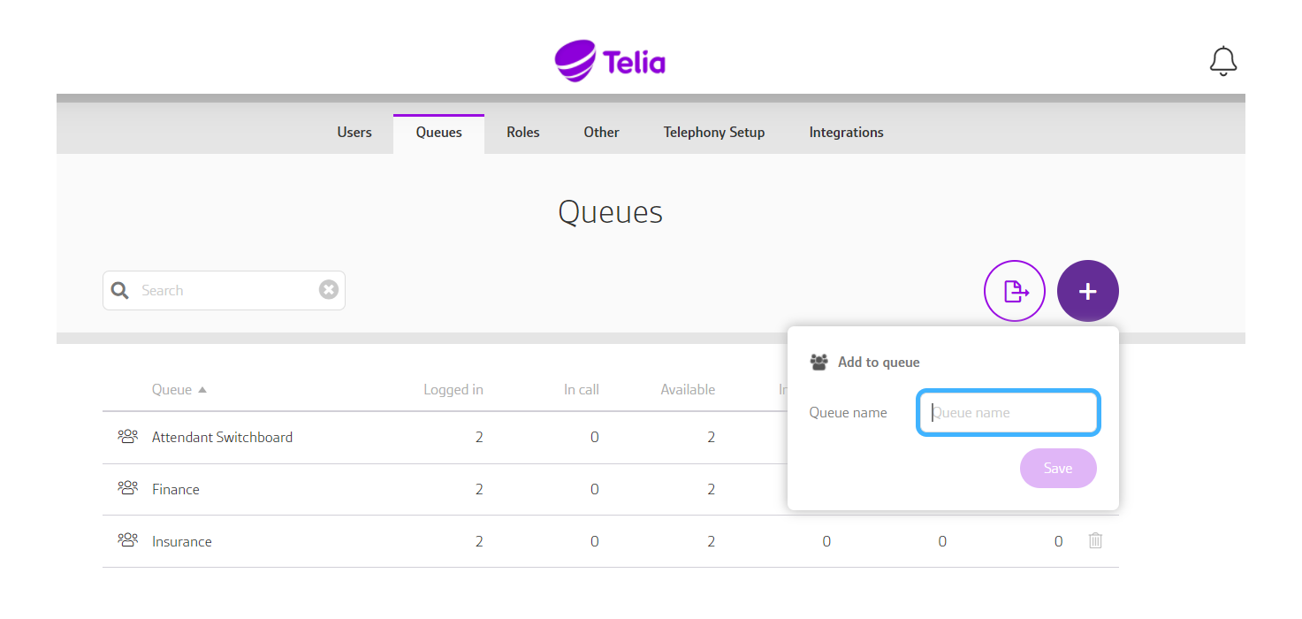Viewport: 1302px width, 619px height.
Task: Sort by the Queue column arrow
Action: click(x=202, y=390)
